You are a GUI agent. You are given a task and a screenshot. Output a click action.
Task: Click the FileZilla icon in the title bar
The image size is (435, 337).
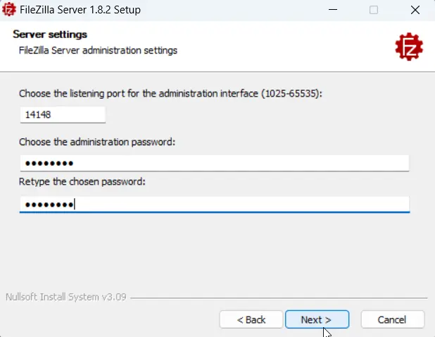(8, 9)
